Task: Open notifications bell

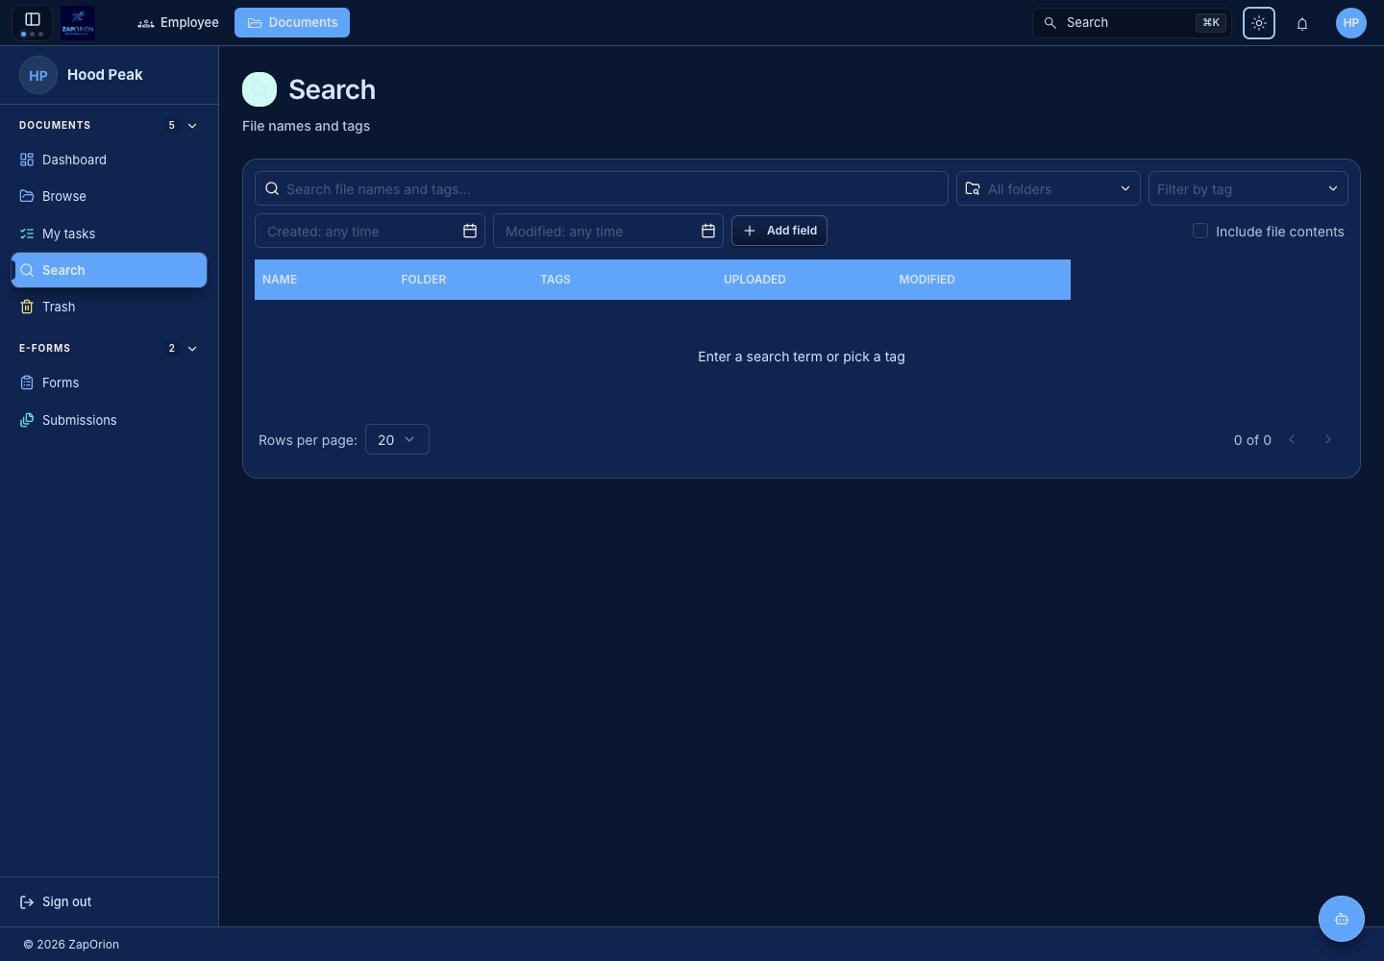Action: coord(1302,23)
